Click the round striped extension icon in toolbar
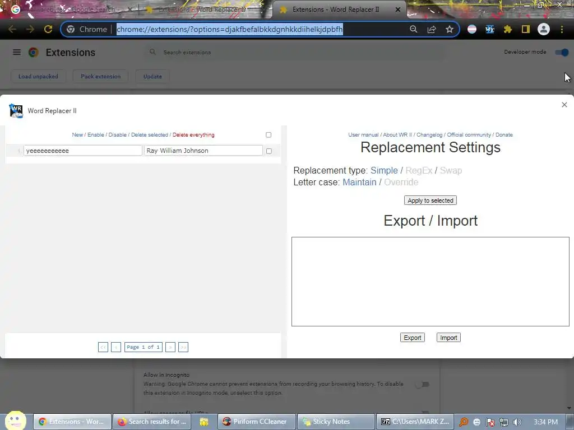 [x=472, y=29]
